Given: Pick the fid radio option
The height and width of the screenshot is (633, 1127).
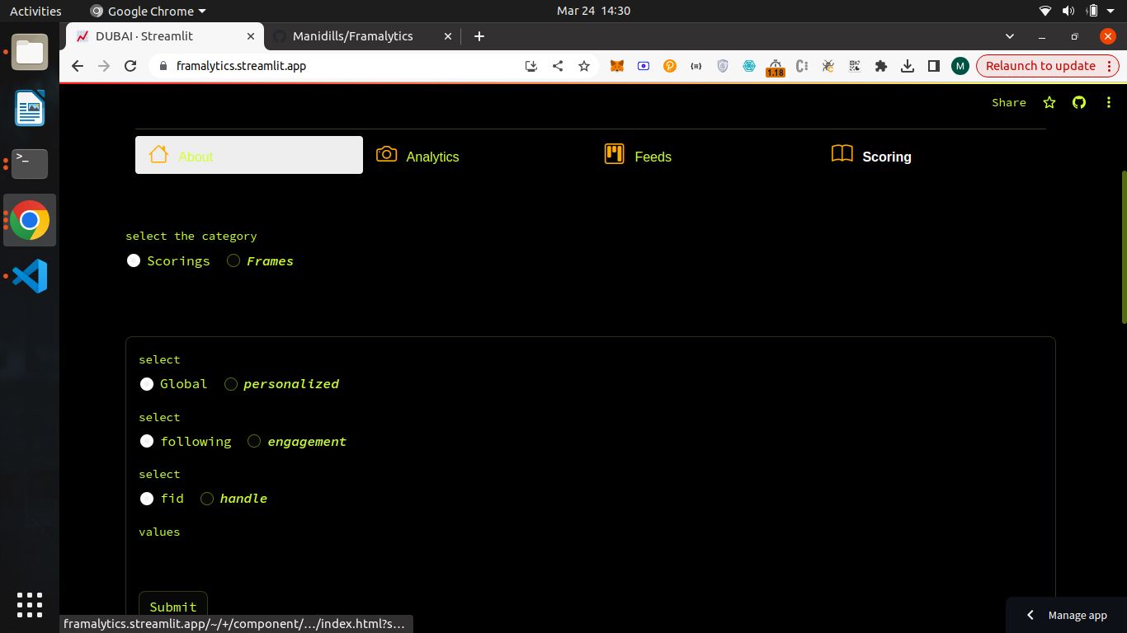Looking at the screenshot, I should click(x=162, y=499).
